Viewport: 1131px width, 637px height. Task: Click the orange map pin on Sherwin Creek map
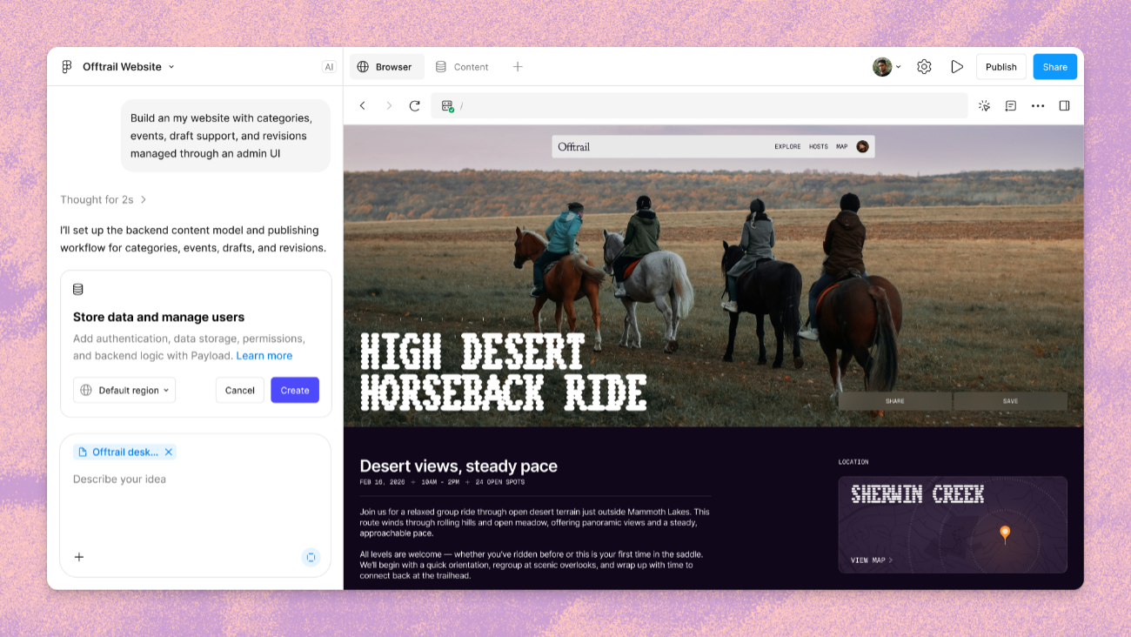coord(1005,533)
